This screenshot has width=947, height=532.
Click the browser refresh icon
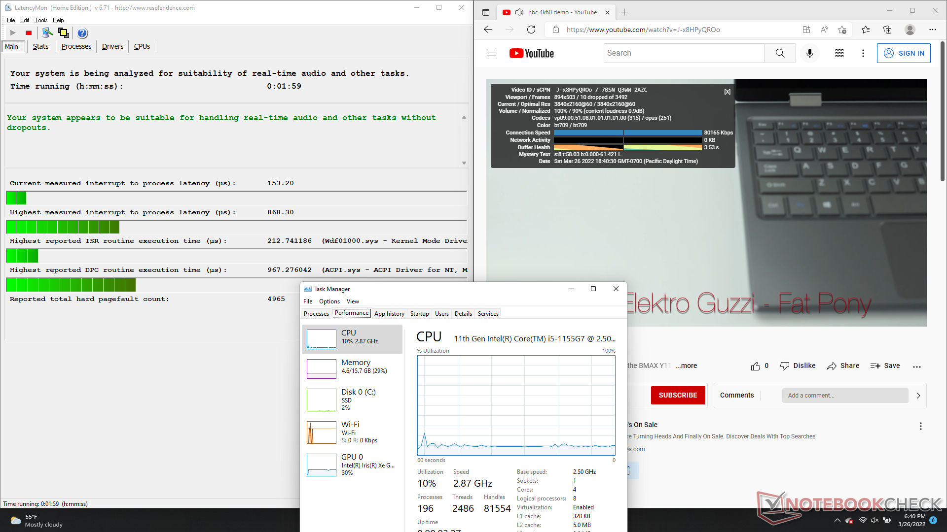(531, 30)
